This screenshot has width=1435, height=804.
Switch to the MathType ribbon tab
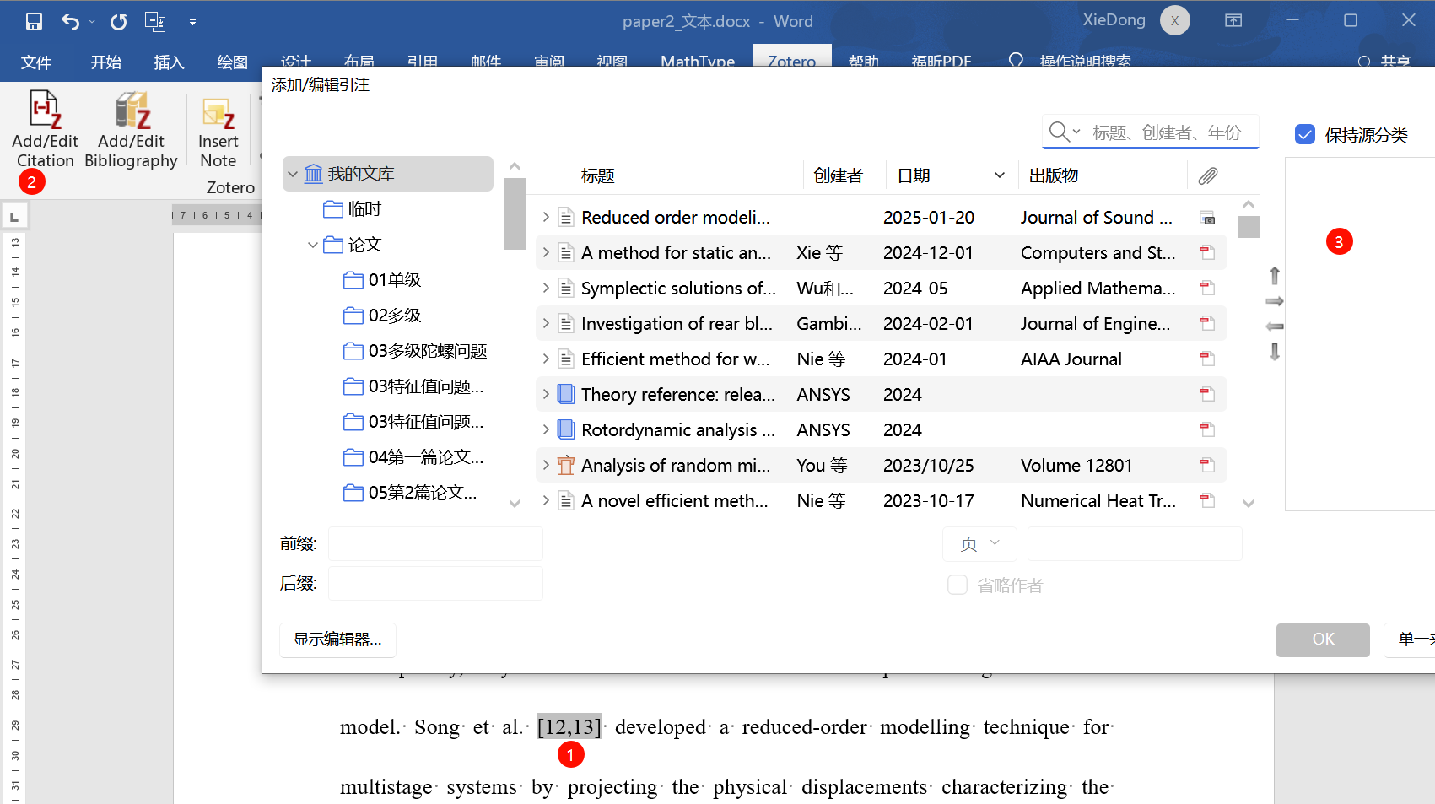tap(698, 60)
